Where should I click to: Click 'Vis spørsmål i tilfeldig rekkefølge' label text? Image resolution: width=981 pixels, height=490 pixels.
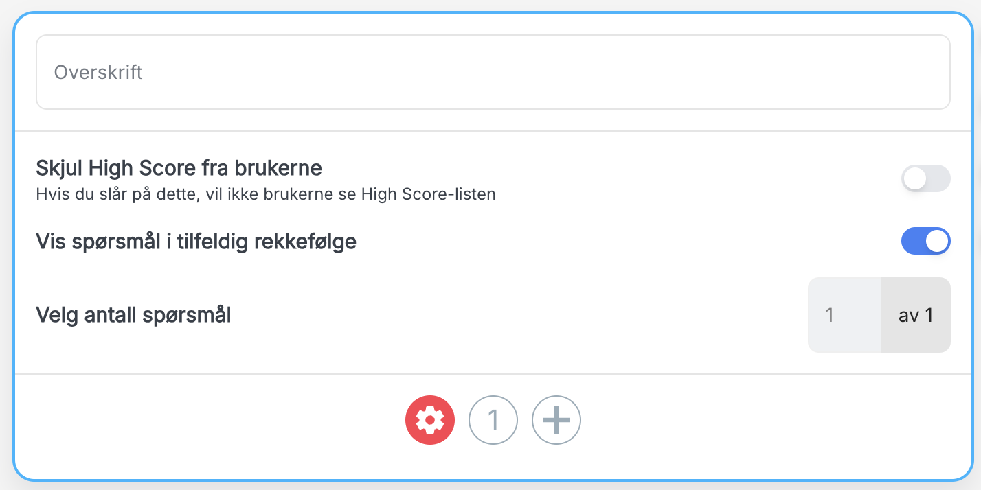(196, 242)
